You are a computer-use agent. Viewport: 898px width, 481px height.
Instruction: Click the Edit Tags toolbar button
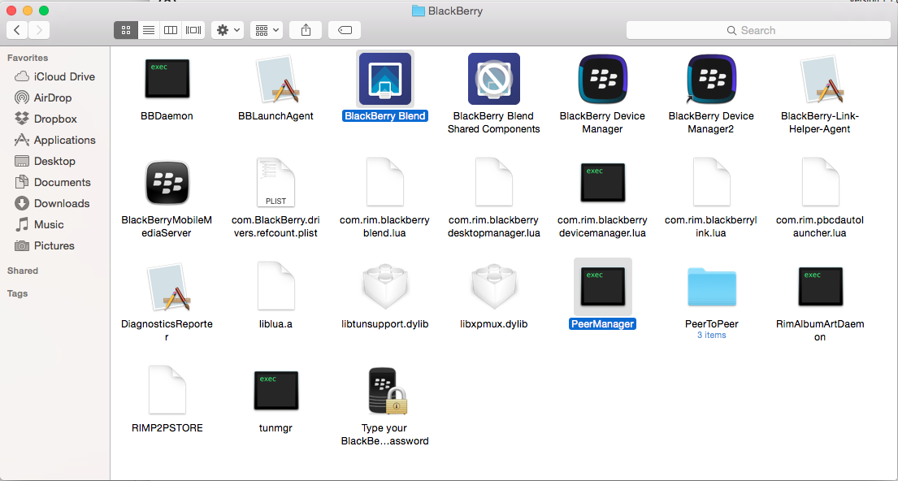tap(345, 30)
